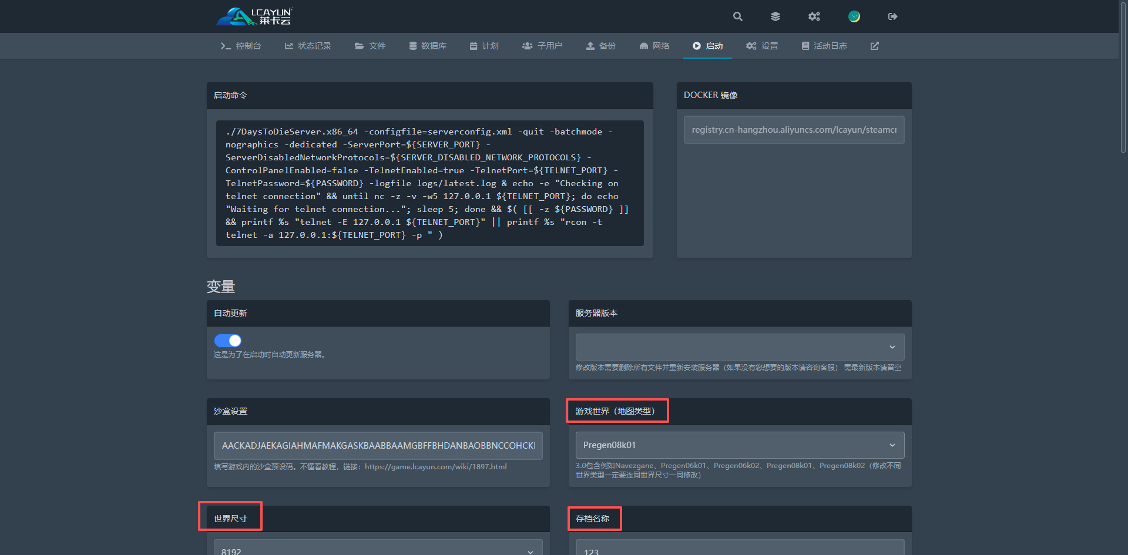The image size is (1128, 555).
Task: Go to 计划 schedules tab
Action: 484,46
